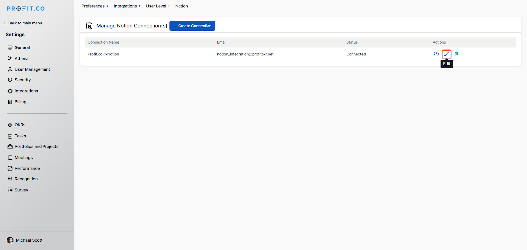527x250 pixels.
Task: Click the User Management person icon
Action: coord(10,69)
